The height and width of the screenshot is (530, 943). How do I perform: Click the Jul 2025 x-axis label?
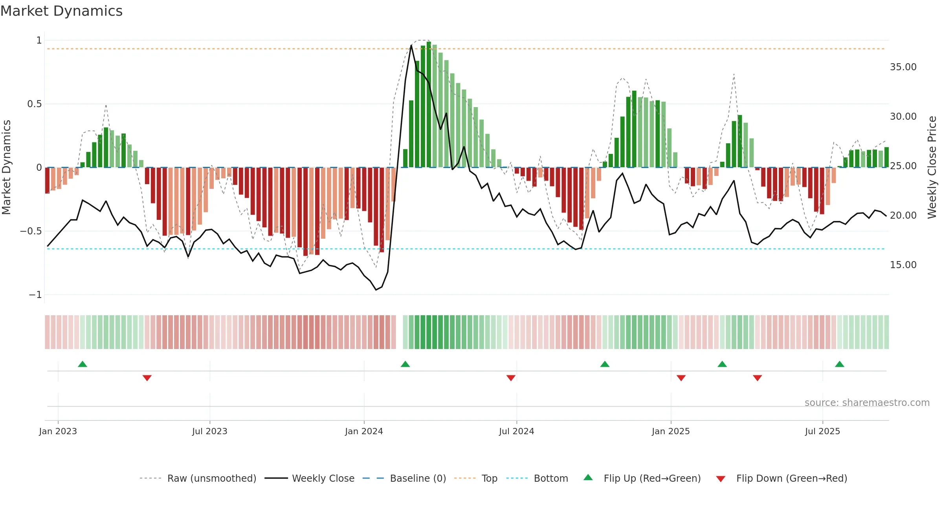coord(822,431)
